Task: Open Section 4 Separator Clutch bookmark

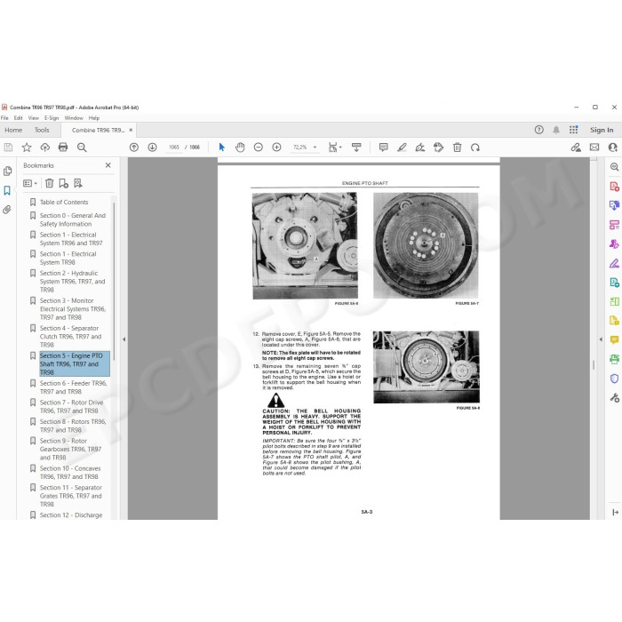Action: coord(70,337)
